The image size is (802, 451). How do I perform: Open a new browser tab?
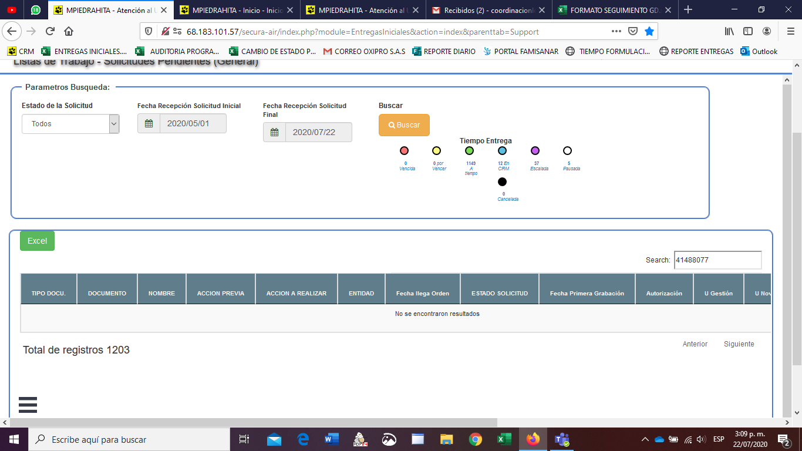tap(688, 9)
